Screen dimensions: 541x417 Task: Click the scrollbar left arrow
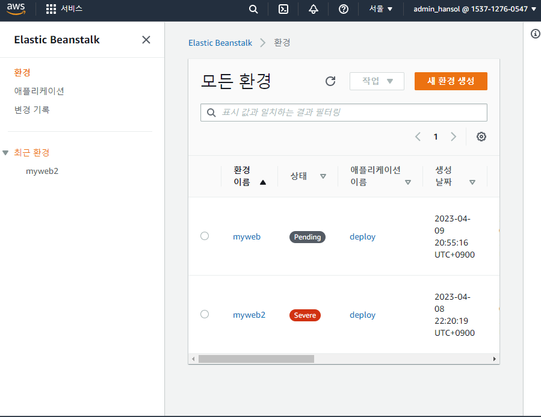coord(193,359)
